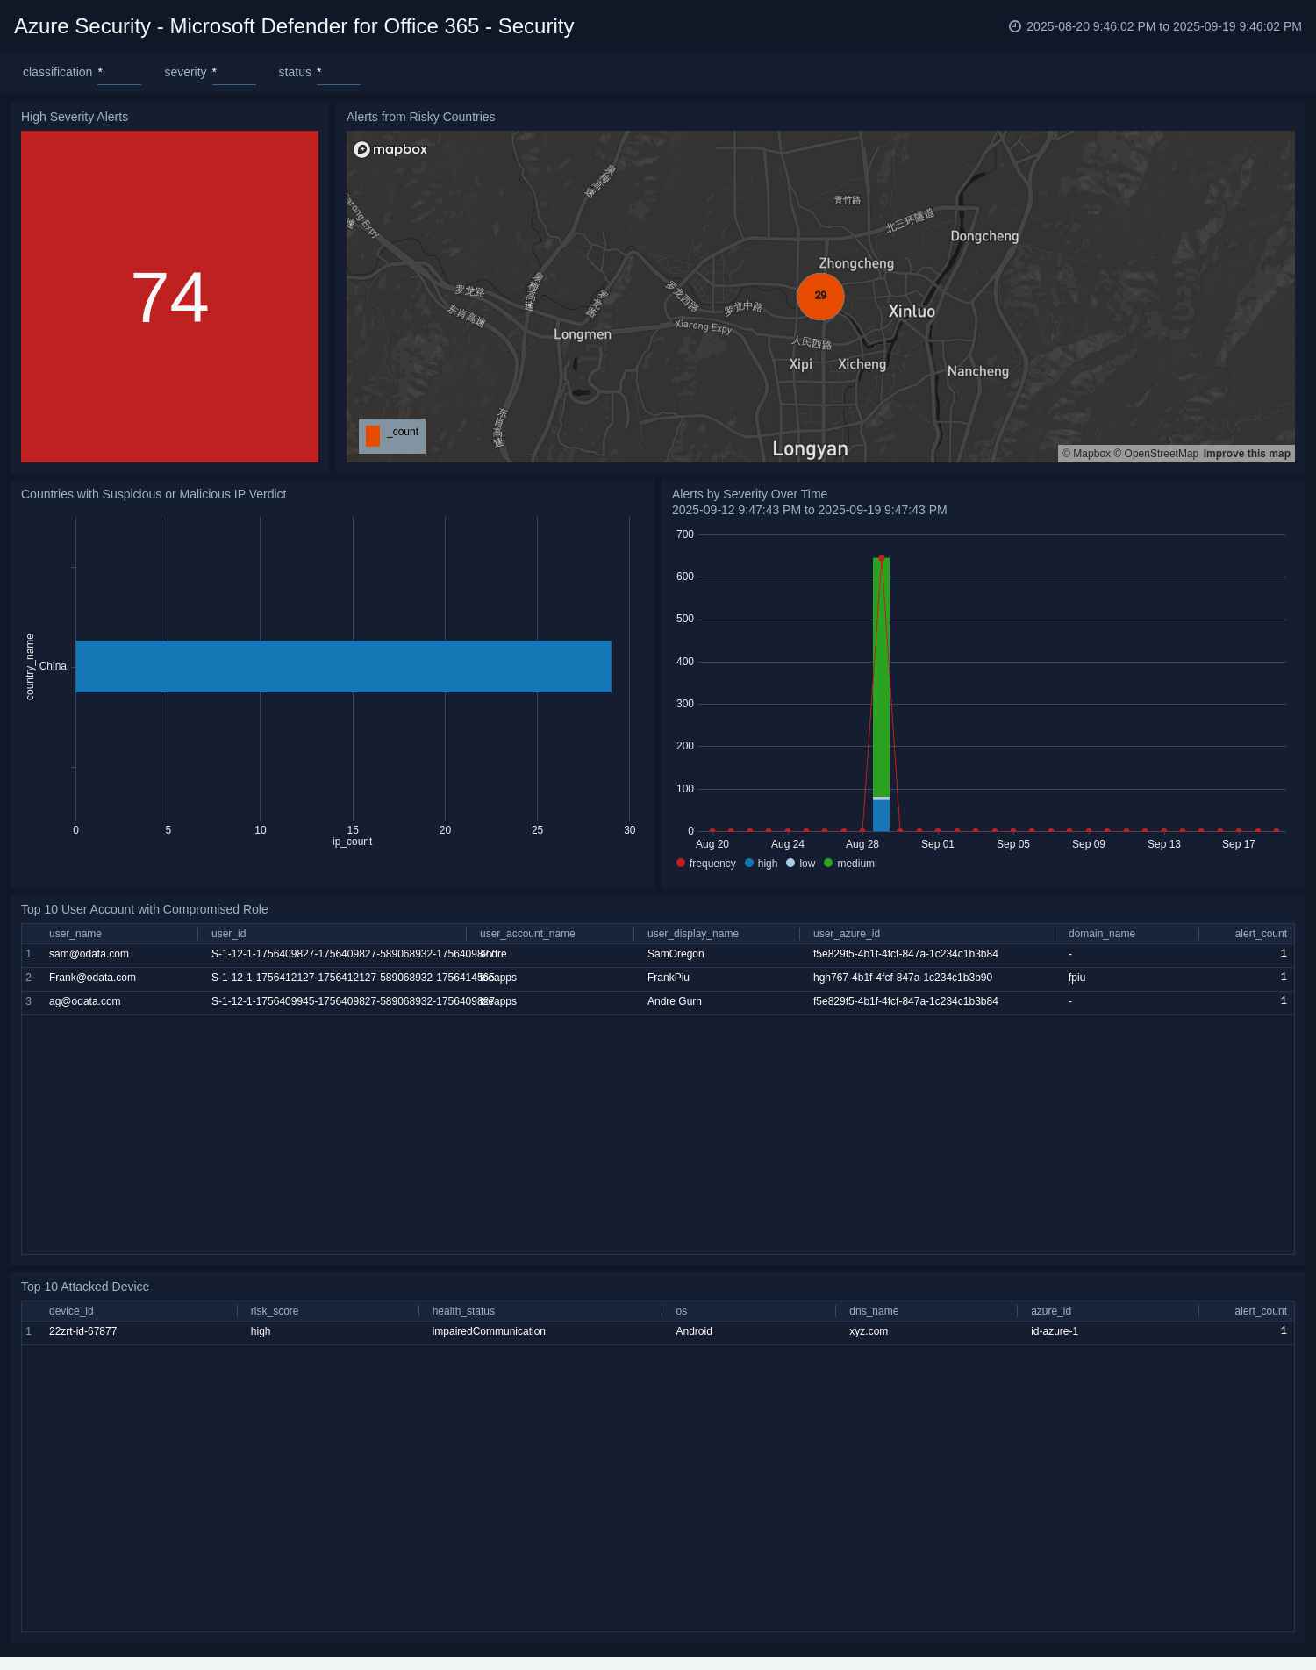Image resolution: width=1316 pixels, height=1670 pixels.
Task: Toggle the medium severity legend entry
Action: point(849,864)
